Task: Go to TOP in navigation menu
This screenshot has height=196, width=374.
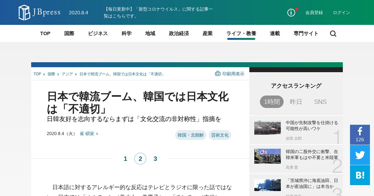Action: 45,34
